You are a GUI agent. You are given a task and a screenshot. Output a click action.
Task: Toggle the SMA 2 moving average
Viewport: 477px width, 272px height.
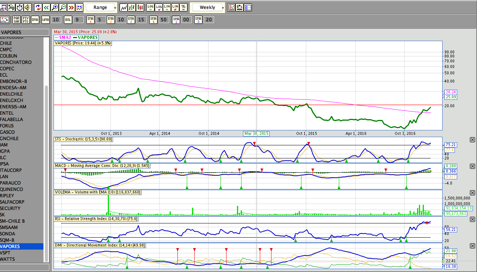(x=176, y=20)
